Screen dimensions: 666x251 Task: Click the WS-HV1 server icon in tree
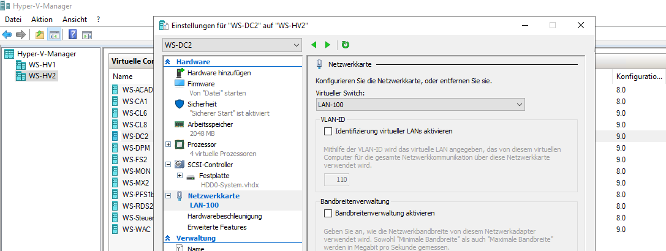point(21,65)
